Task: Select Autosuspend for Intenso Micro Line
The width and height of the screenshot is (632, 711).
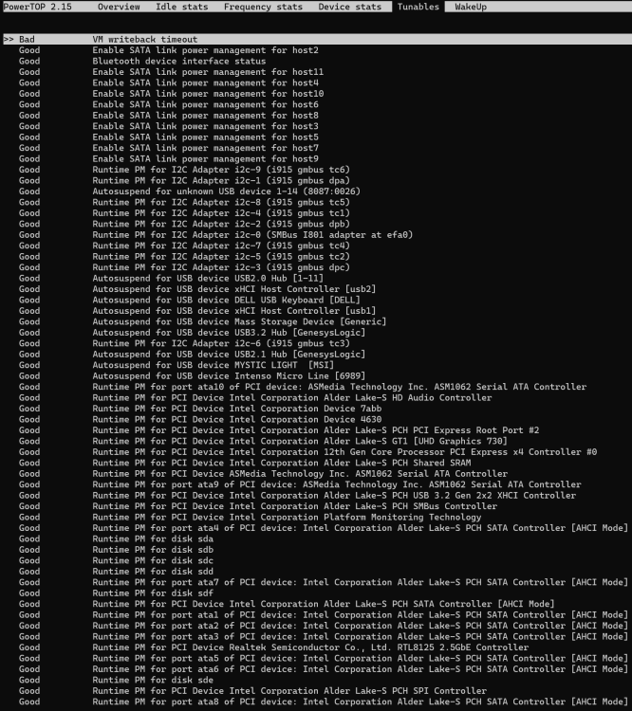Action: tap(192, 376)
